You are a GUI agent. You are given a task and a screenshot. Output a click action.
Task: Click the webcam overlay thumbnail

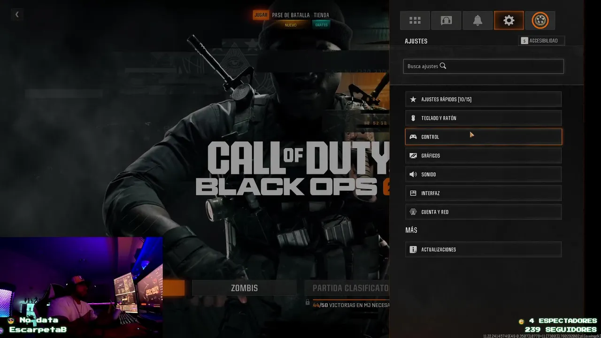(81, 287)
